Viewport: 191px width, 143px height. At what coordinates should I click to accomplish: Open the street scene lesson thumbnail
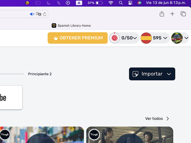pos(42,135)
